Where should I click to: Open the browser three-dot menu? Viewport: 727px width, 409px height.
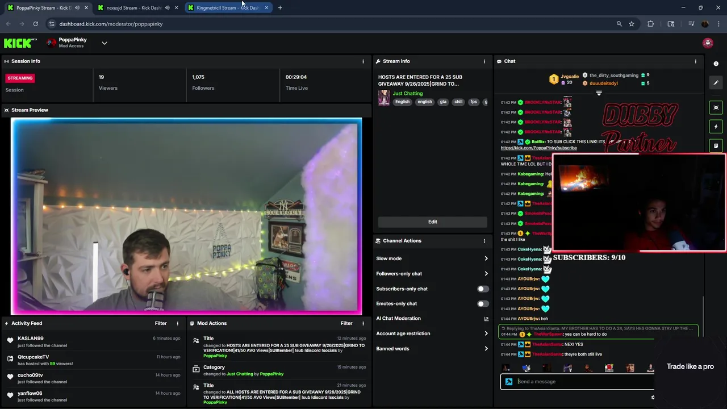[718, 24]
